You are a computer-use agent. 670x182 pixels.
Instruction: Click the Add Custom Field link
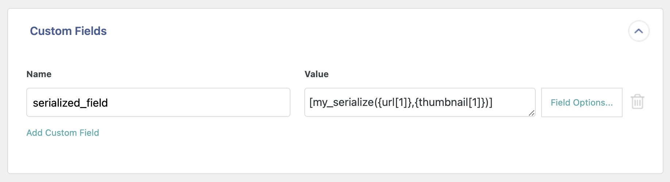click(x=62, y=133)
